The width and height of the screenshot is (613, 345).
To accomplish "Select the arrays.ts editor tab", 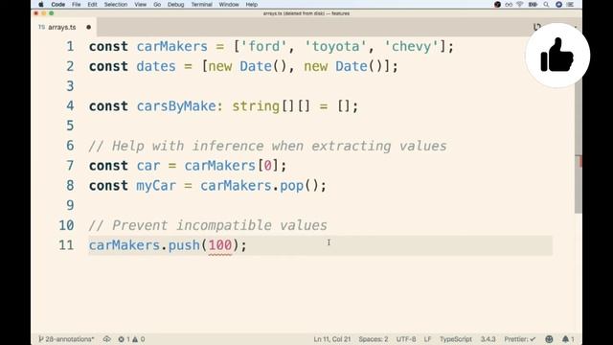I will (64, 27).
